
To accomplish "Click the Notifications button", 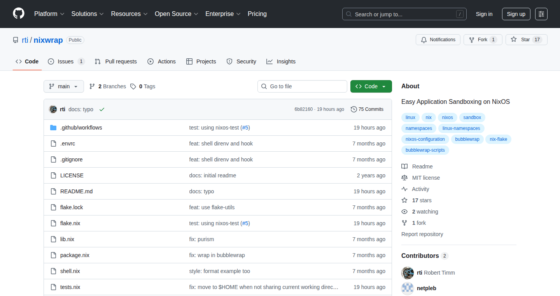I will pos(438,40).
